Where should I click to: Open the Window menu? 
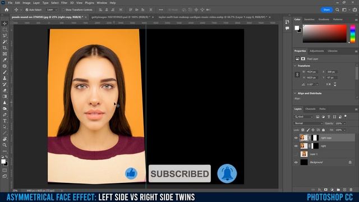coord(102,3)
